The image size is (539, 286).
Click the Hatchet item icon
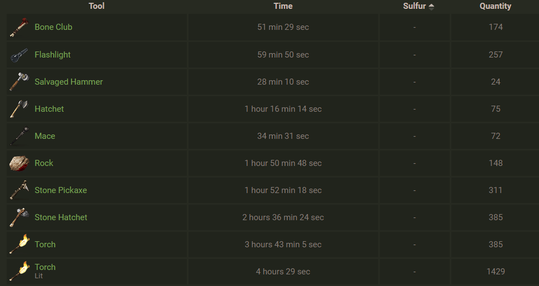[19, 109]
